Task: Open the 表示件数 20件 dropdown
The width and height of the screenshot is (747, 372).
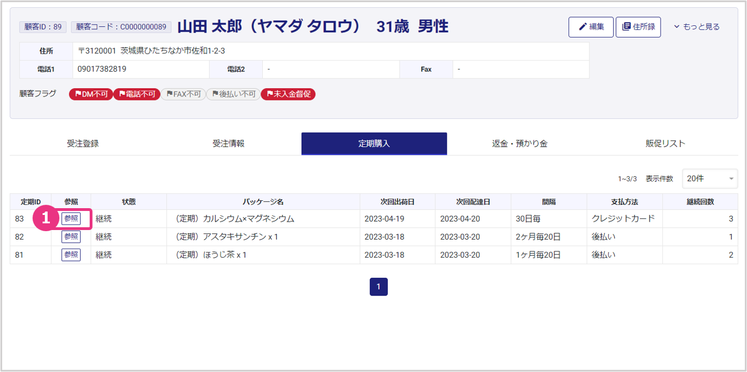Action: [709, 179]
